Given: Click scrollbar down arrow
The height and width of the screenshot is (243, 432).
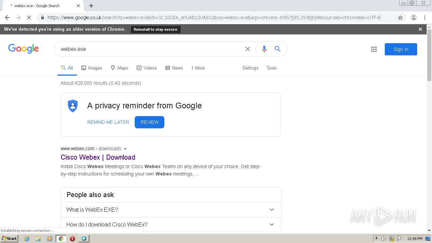Looking at the screenshot, I should [429, 231].
